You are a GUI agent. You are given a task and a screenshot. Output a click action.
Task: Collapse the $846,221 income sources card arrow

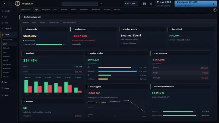[x=88, y=53]
